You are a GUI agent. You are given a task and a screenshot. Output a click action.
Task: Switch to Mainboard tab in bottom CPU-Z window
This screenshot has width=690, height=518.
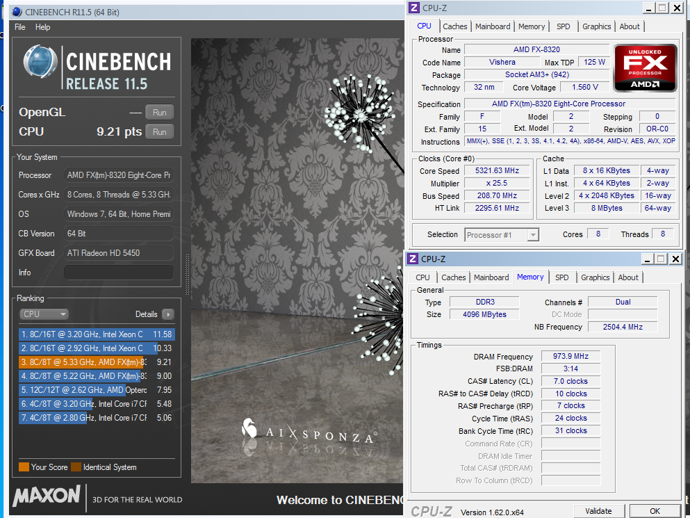click(491, 277)
